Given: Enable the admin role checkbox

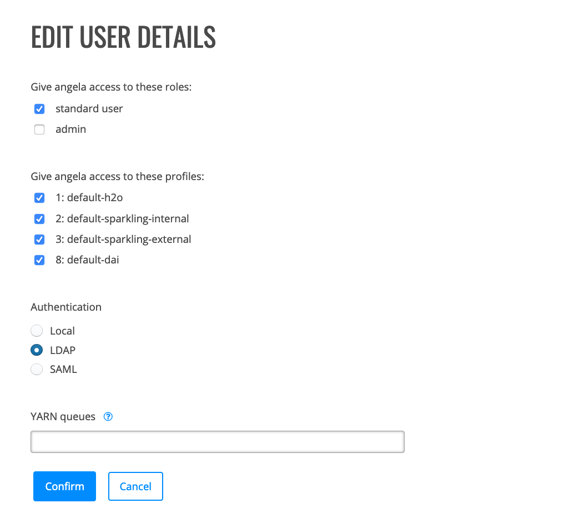Looking at the screenshot, I should tap(39, 129).
